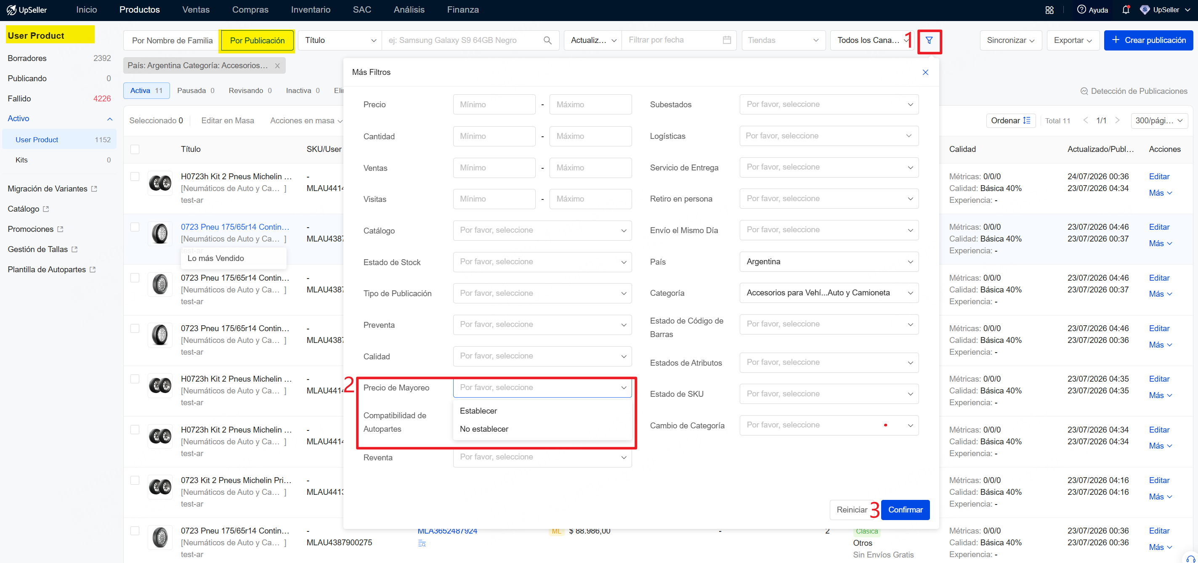The width and height of the screenshot is (1198, 563).
Task: Open Promociones external link icon
Action: (60, 229)
